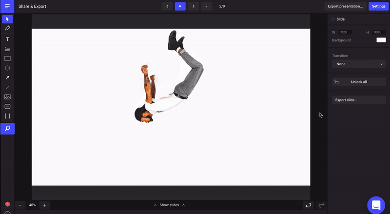Select the arrow tool
This screenshot has height=214, width=390.
[x=7, y=78]
